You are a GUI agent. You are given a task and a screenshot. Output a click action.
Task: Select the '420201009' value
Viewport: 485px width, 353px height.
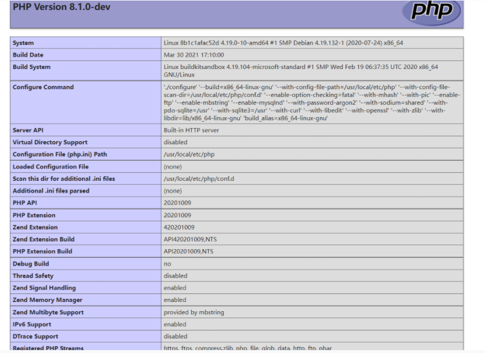click(x=179, y=227)
